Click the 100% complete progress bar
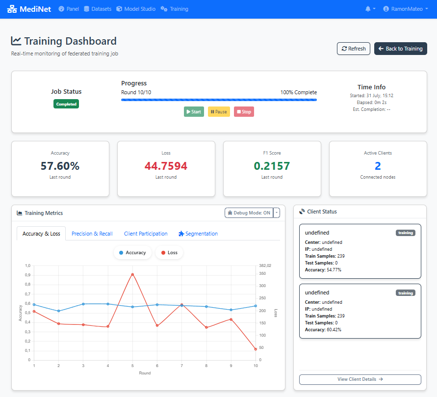Viewport: 437px width, 397px height. [x=219, y=100]
